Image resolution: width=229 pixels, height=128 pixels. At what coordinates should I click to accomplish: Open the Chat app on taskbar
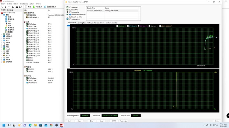(25, 125)
